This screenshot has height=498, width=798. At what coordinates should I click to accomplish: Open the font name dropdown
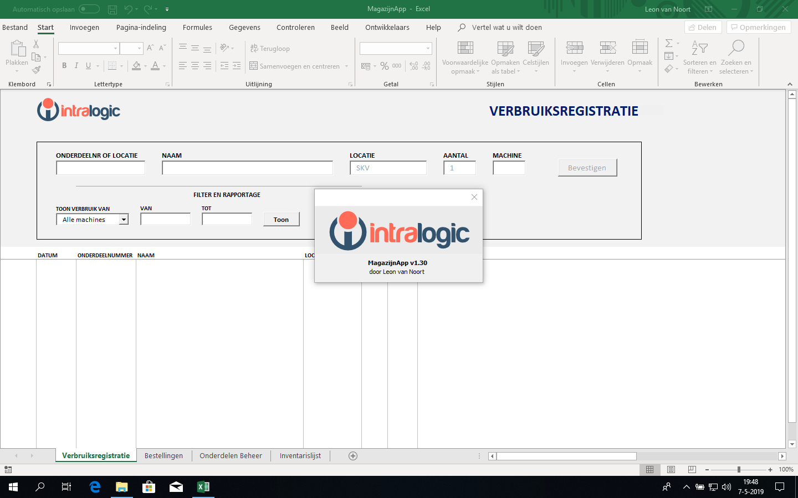(115, 49)
